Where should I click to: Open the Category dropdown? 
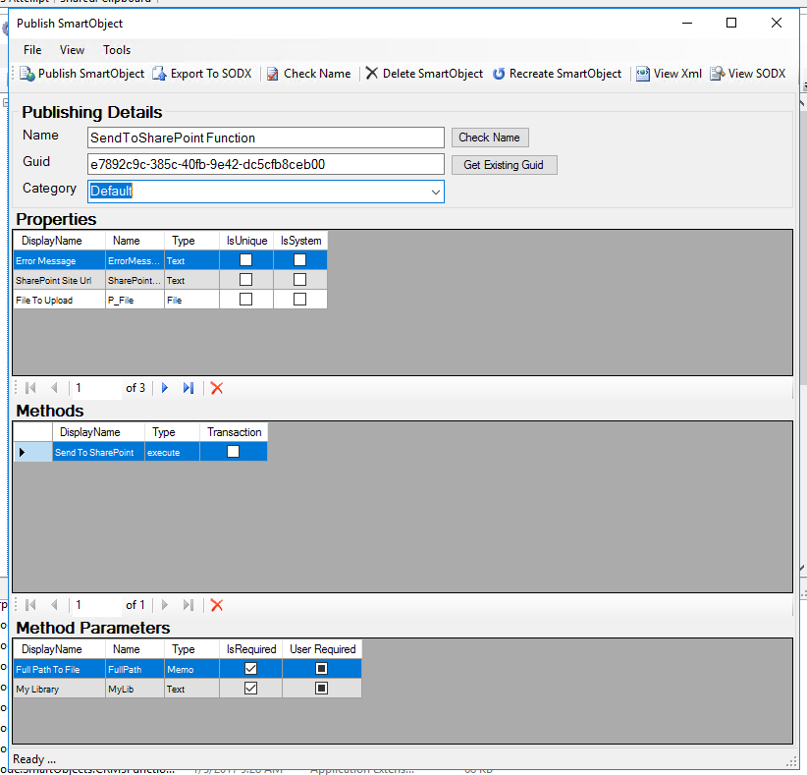pos(436,192)
